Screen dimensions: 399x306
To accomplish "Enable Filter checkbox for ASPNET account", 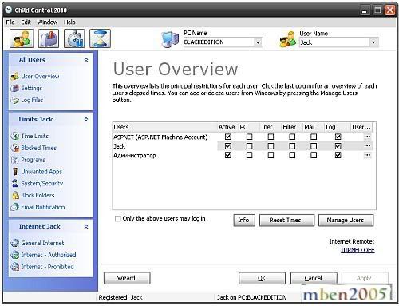I will click(292, 137).
